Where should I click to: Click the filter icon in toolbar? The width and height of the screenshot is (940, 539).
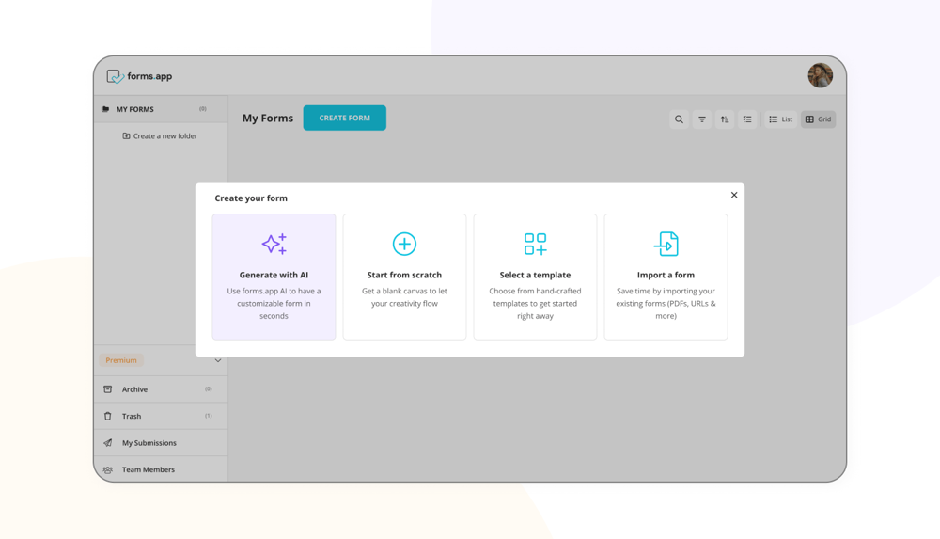point(702,119)
